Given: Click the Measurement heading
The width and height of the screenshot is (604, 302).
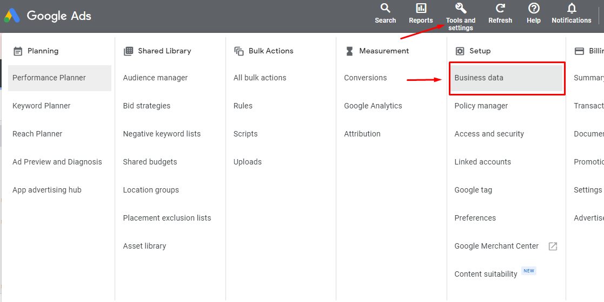Looking at the screenshot, I should (384, 51).
